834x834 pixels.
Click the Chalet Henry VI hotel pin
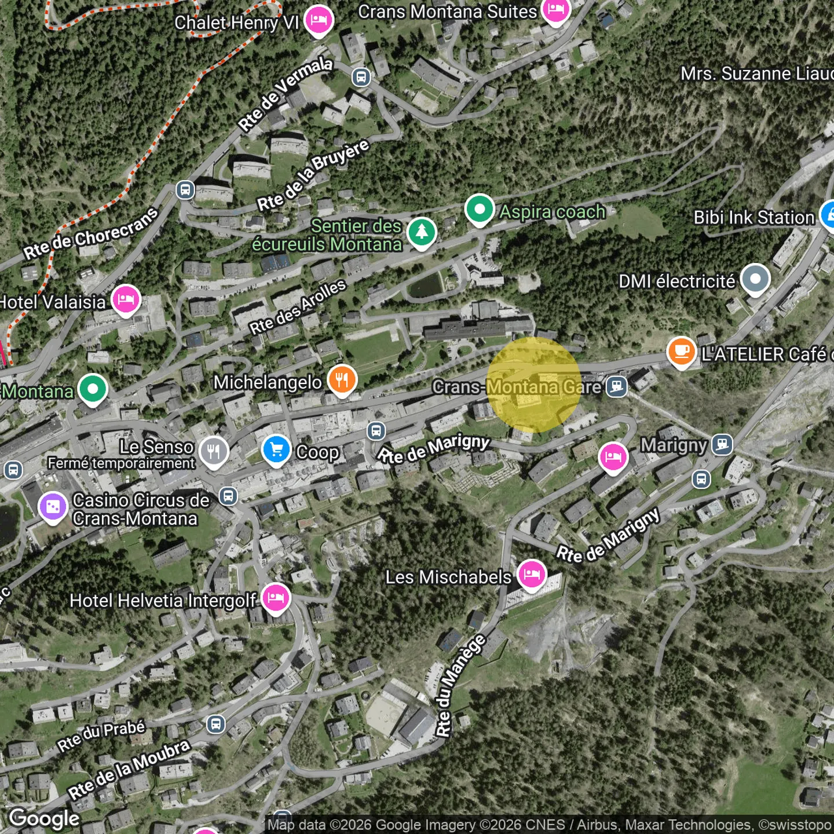(318, 21)
